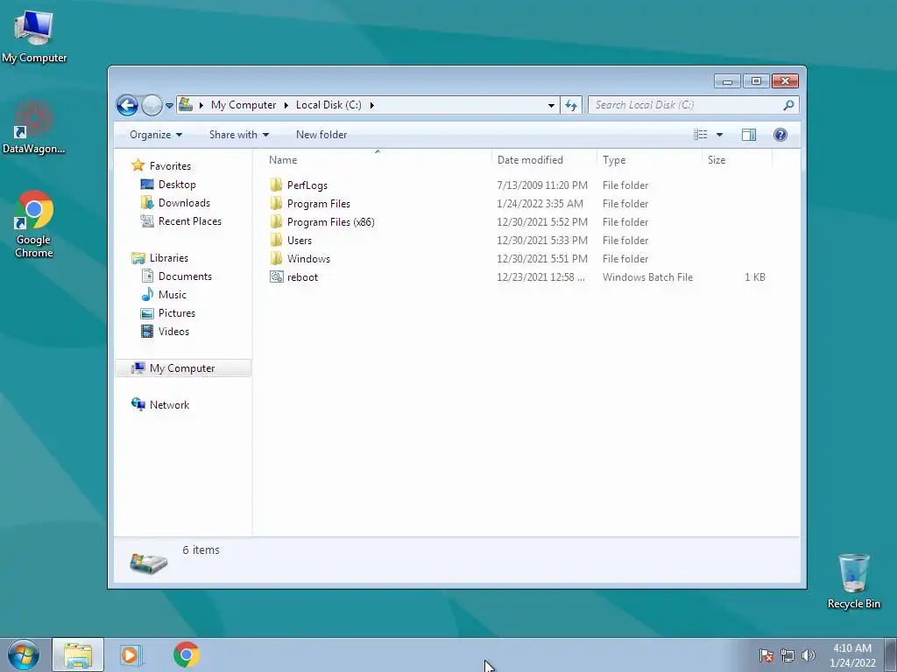
Task: Select My Computer breadcrumb segment
Action: coord(244,105)
